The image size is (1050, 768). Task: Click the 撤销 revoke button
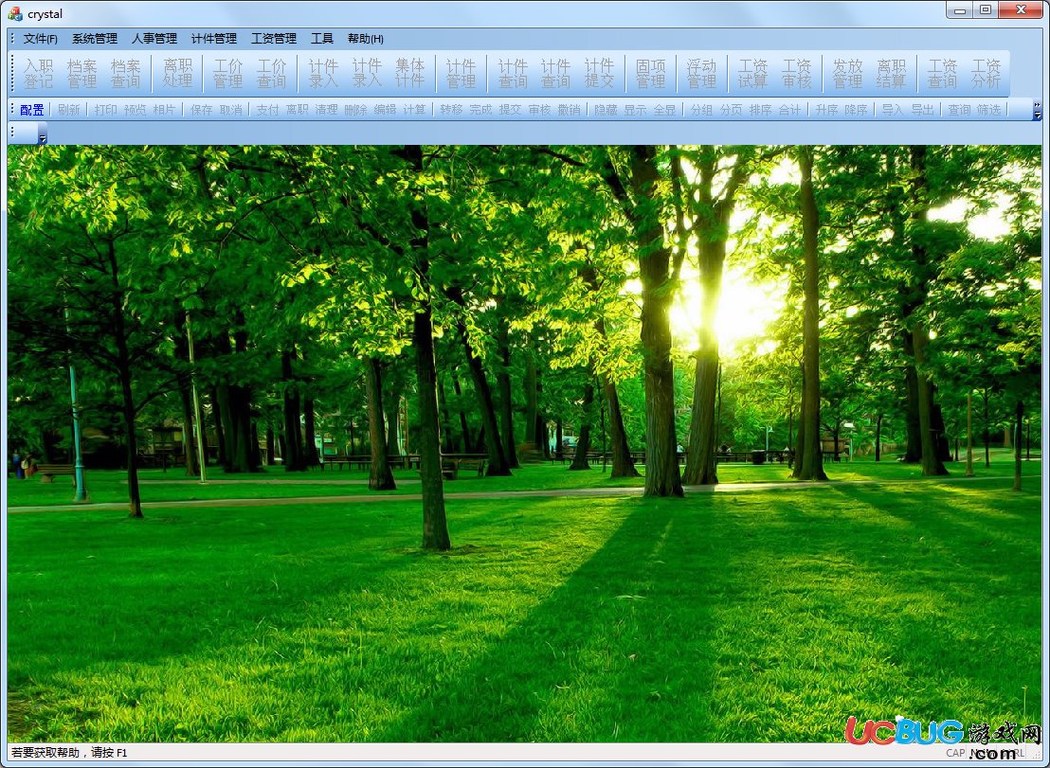click(570, 110)
